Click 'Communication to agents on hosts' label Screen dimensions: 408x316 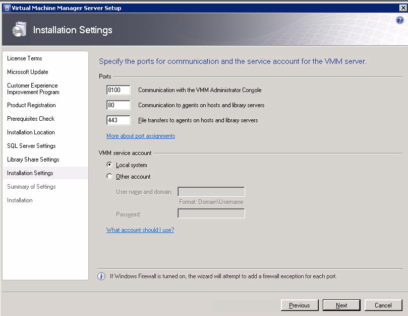click(201, 105)
